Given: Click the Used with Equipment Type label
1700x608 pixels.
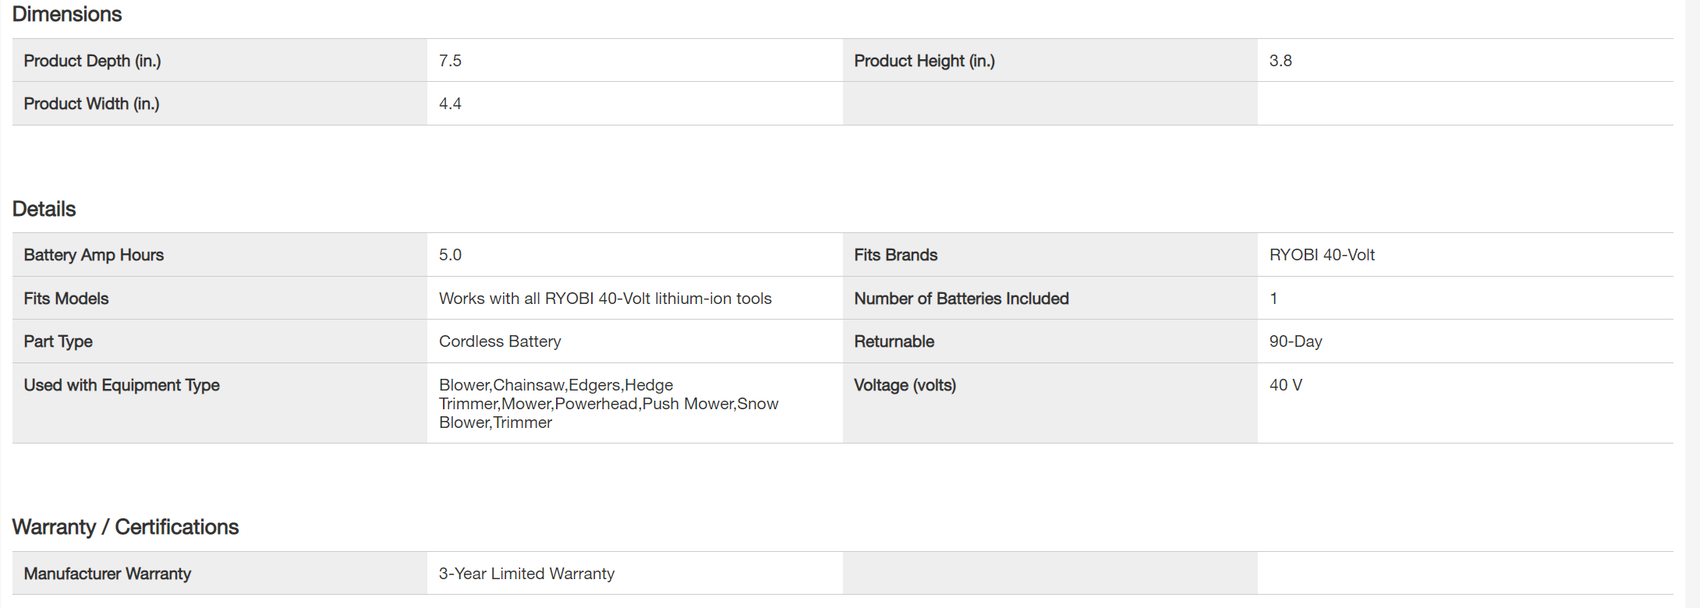Looking at the screenshot, I should [x=122, y=385].
